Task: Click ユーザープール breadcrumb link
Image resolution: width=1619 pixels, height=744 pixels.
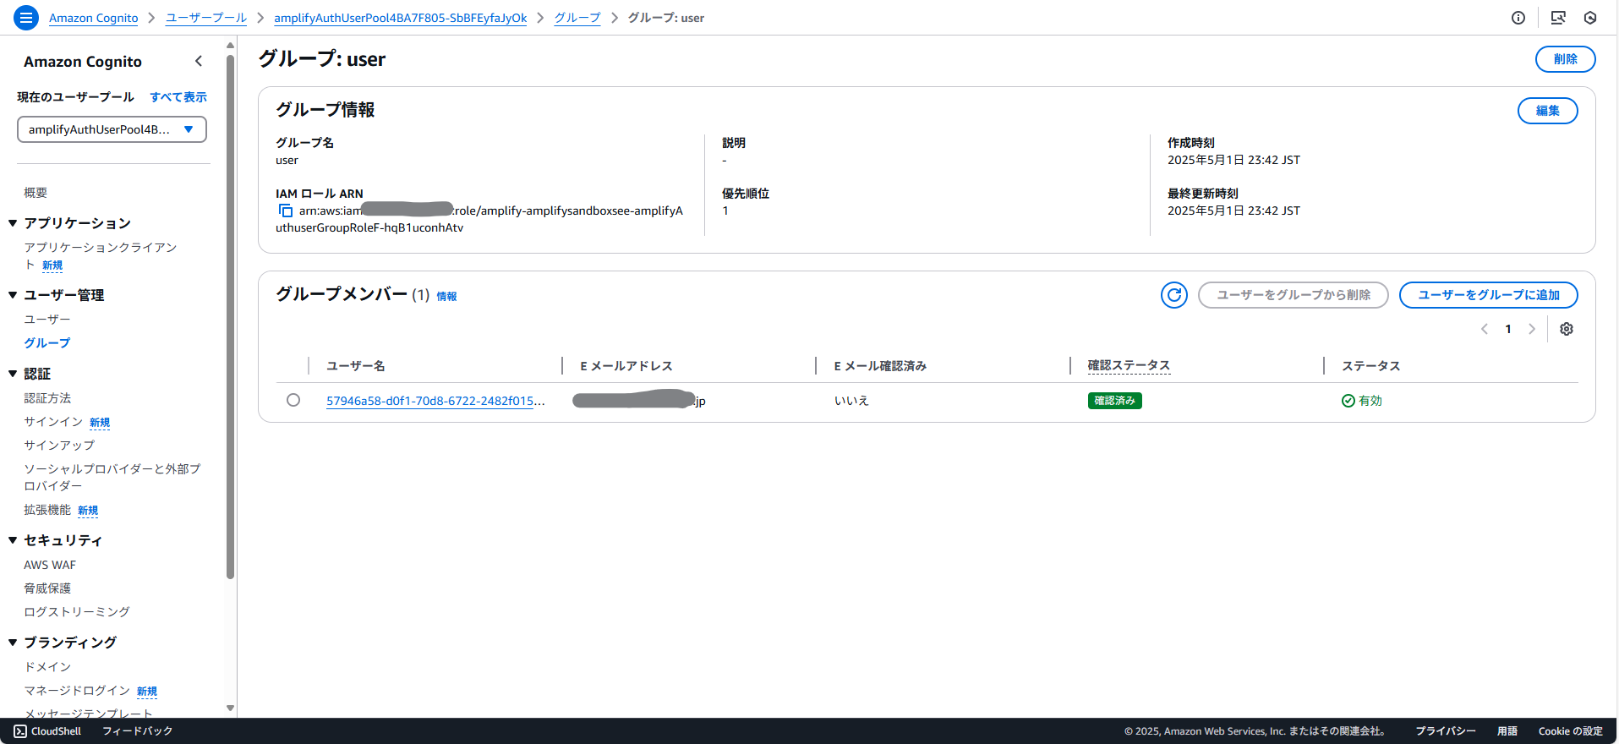Action: coord(206,18)
